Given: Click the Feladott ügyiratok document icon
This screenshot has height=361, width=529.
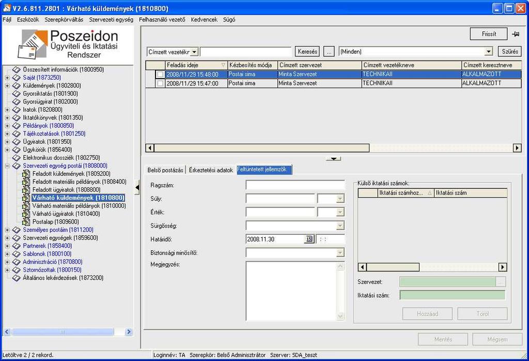Looking at the screenshot, I should (26, 190).
